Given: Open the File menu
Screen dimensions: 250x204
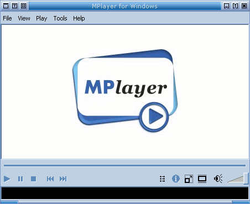Looking at the screenshot, I should (x=7, y=18).
